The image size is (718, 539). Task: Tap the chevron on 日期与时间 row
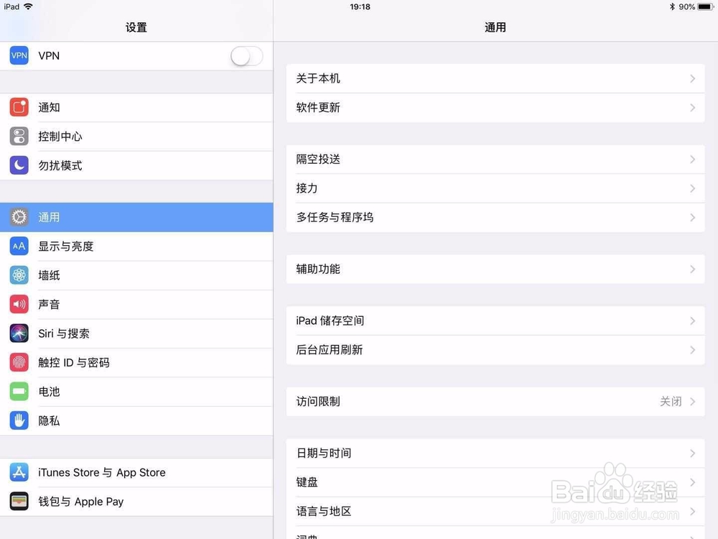click(692, 453)
